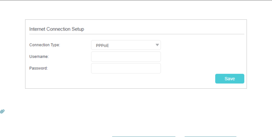Click the longer underlined link at bottom
Image resolution: width=272 pixels, height=137 pixels.
click(x=144, y=136)
